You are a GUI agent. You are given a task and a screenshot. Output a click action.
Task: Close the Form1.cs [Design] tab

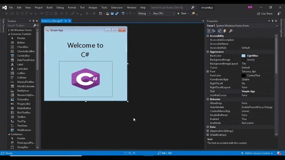[x=69, y=21]
